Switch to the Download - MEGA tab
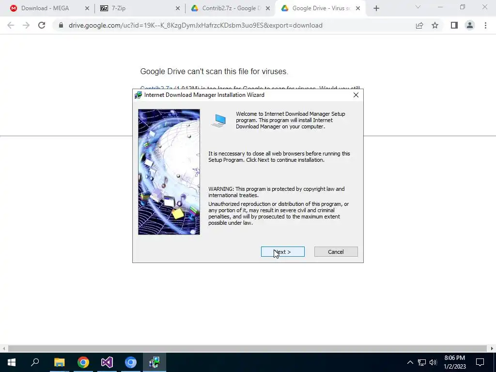Image resolution: width=496 pixels, height=372 pixels. 45,8
